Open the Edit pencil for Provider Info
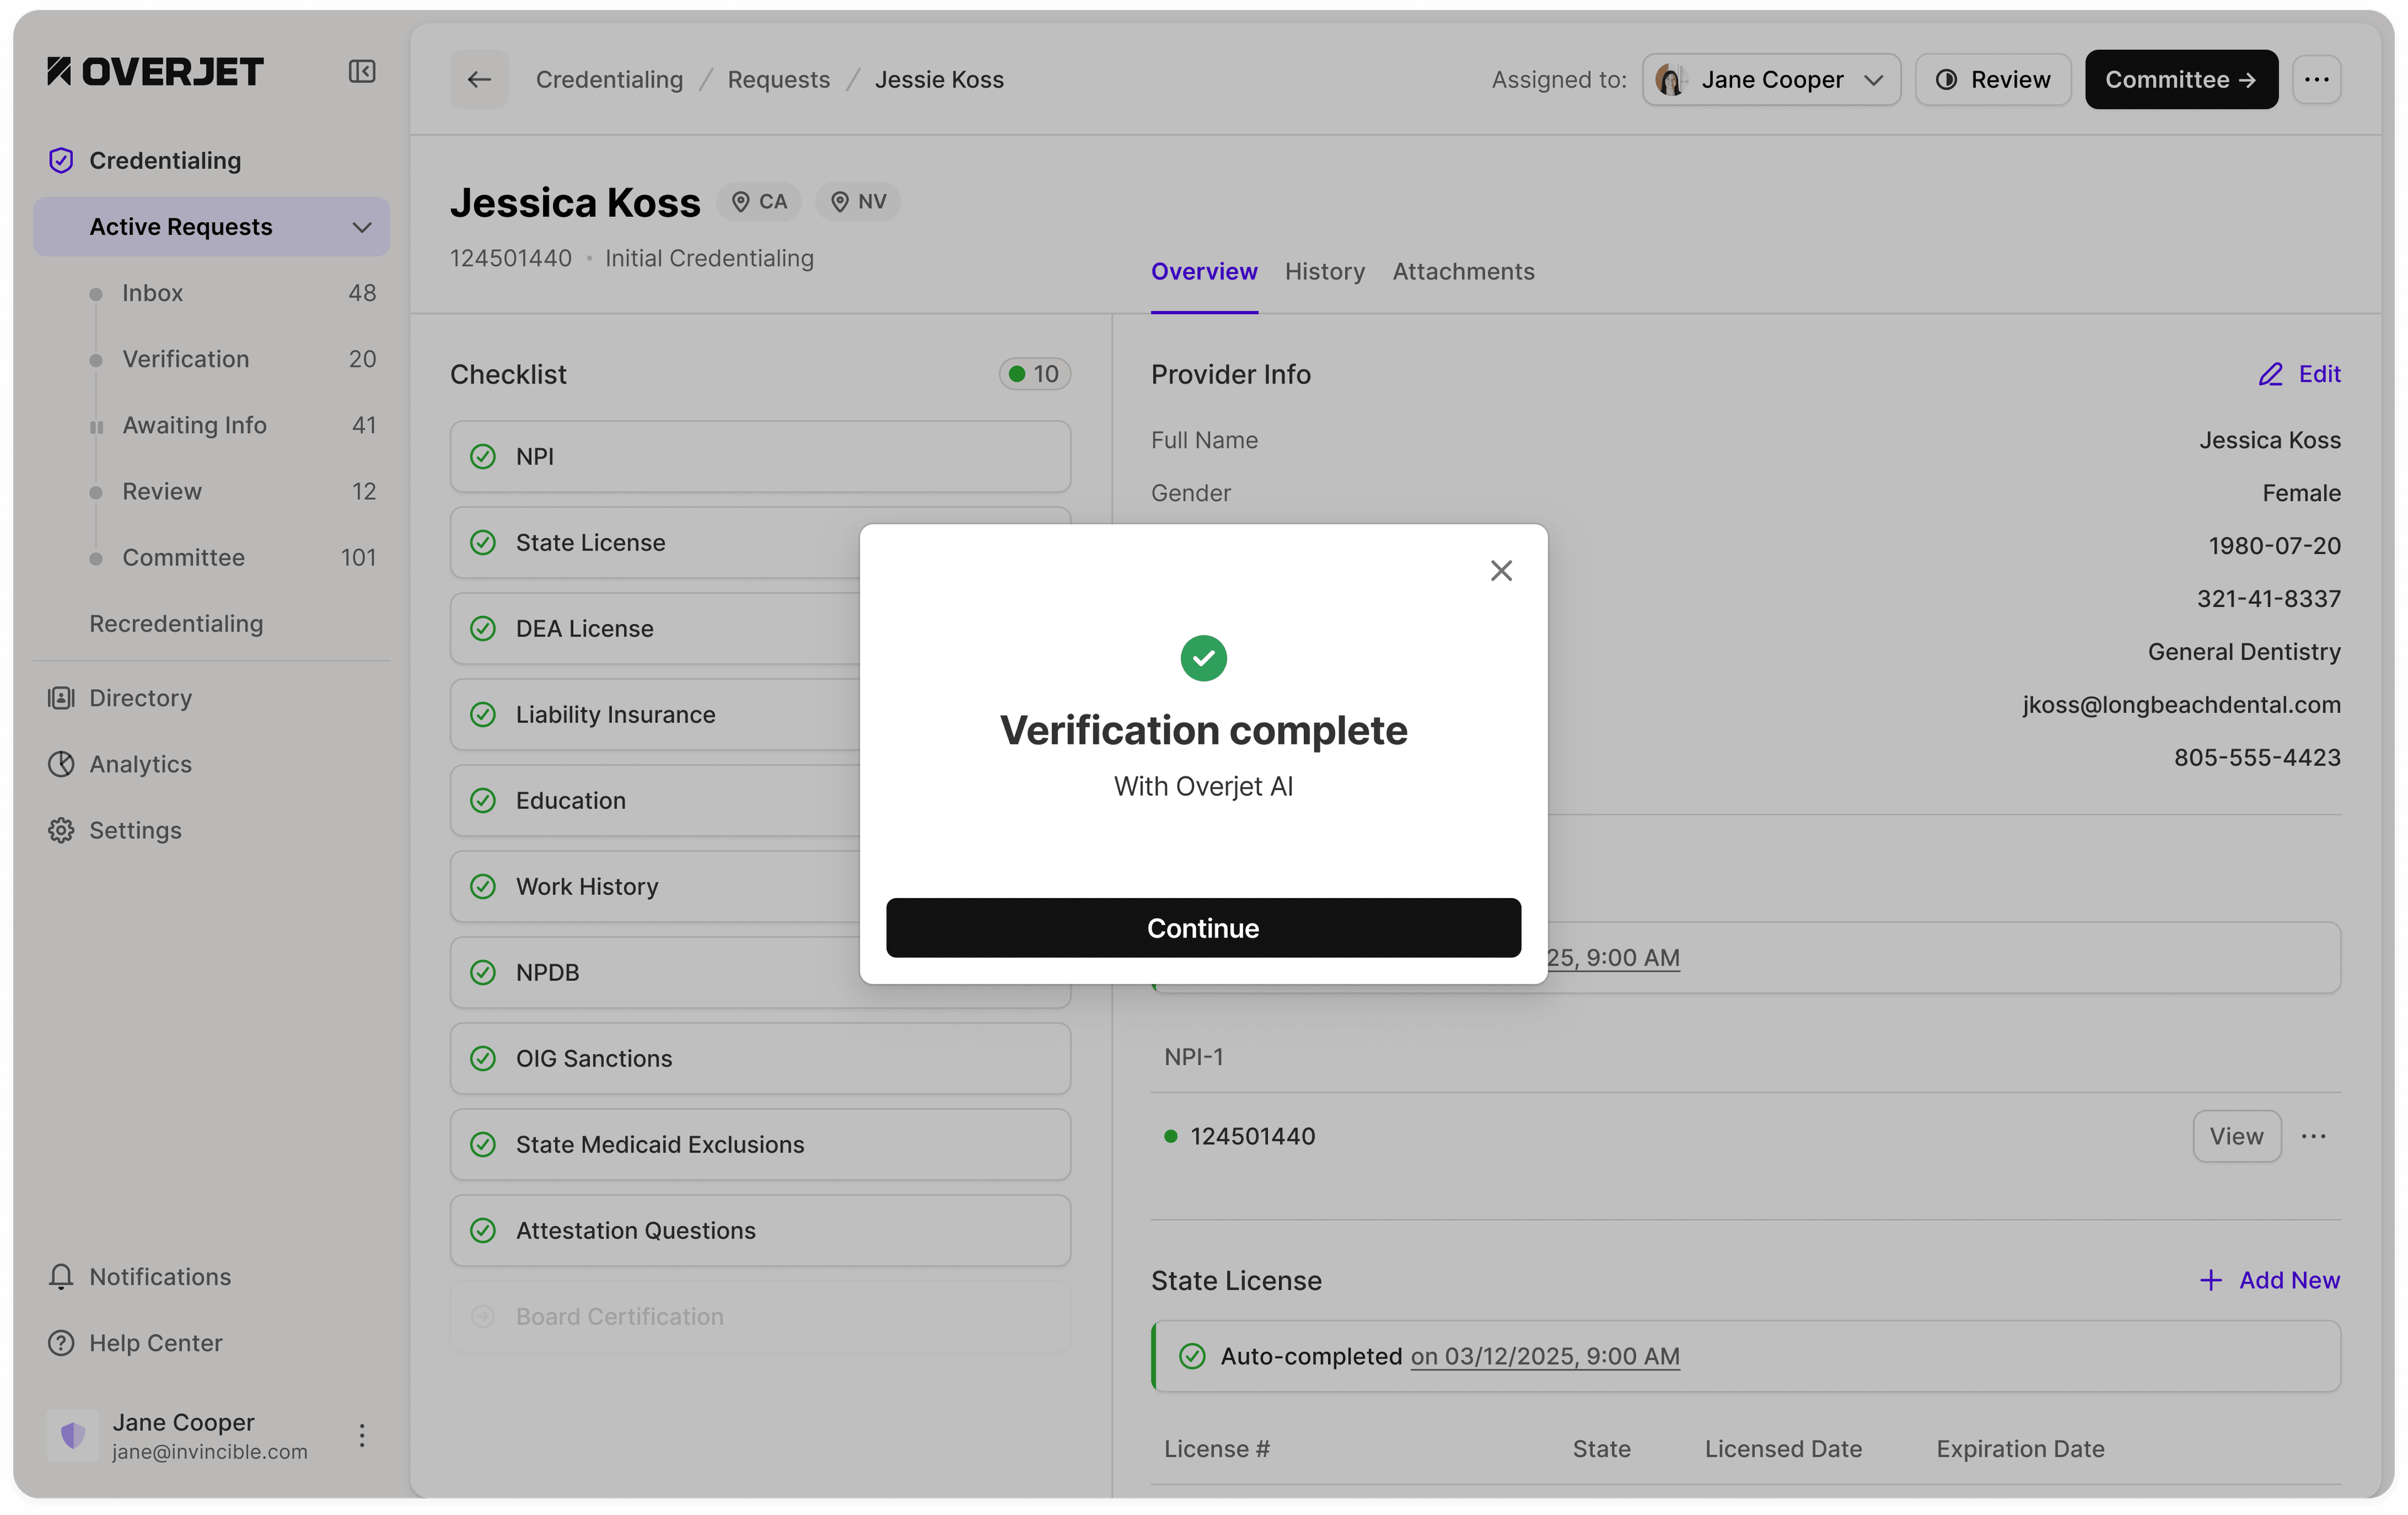2408x1515 pixels. point(2271,374)
